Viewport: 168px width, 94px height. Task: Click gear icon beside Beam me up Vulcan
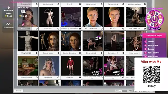tap(80, 29)
